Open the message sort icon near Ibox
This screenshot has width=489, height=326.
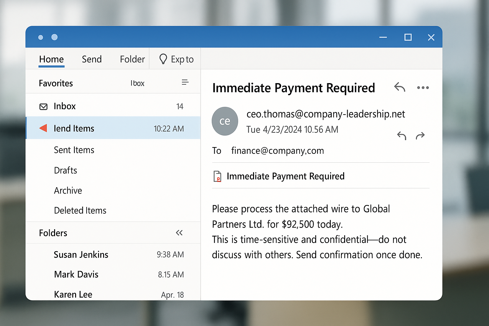pyautogui.click(x=185, y=82)
